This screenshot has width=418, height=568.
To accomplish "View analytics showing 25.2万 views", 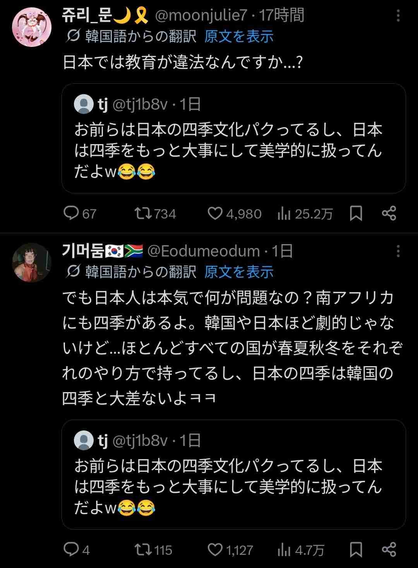I will coord(284,213).
